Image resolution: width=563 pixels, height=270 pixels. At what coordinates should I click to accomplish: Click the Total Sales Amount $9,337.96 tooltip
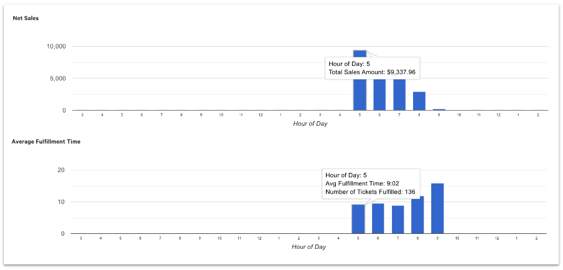pyautogui.click(x=372, y=72)
